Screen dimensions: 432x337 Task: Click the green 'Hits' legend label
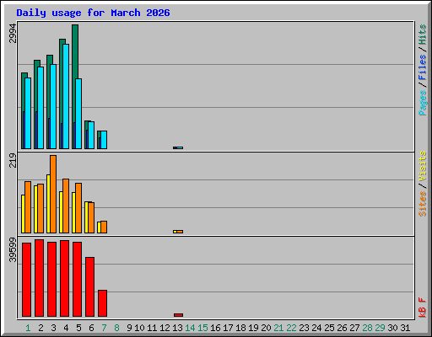point(423,35)
